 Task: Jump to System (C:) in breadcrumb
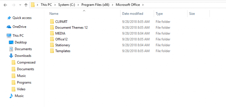tap(67, 5)
